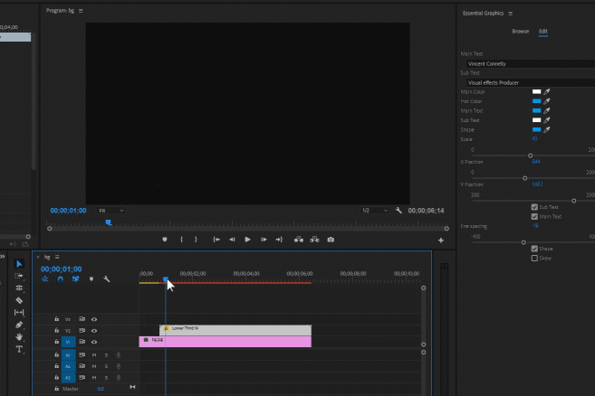Click the Sub Text color swatch
Image resolution: width=595 pixels, height=396 pixels.
tap(536, 120)
